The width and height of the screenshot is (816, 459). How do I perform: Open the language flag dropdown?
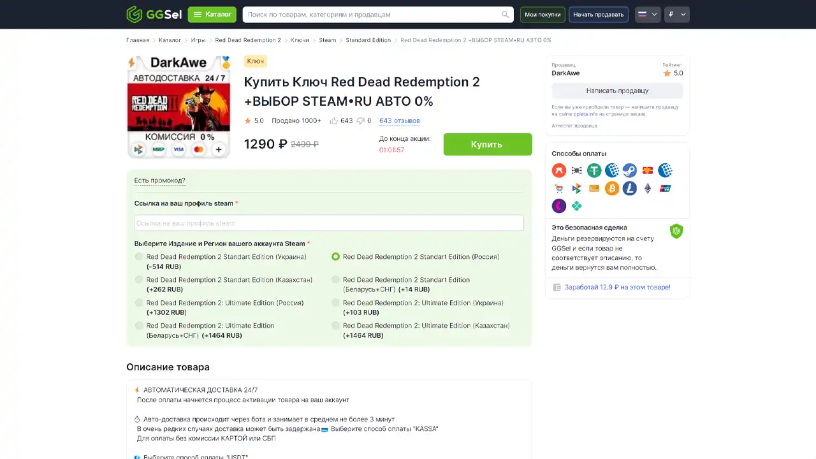tap(648, 15)
